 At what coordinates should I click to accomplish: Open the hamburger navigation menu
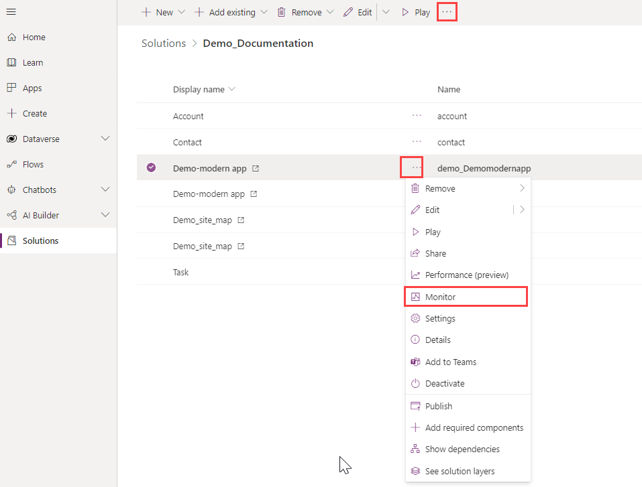click(11, 12)
